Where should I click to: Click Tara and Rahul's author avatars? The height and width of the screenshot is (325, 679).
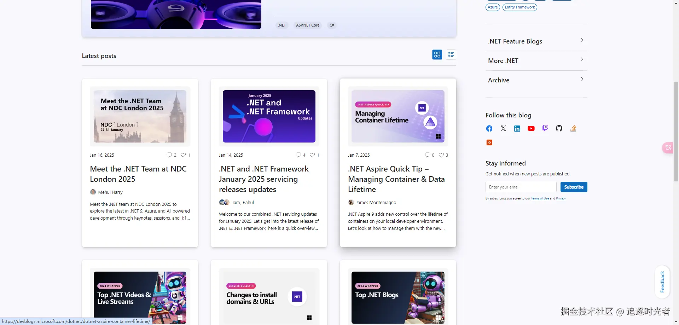[x=224, y=202]
